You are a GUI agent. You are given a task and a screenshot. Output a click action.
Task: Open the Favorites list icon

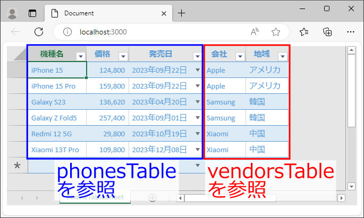pos(304,32)
